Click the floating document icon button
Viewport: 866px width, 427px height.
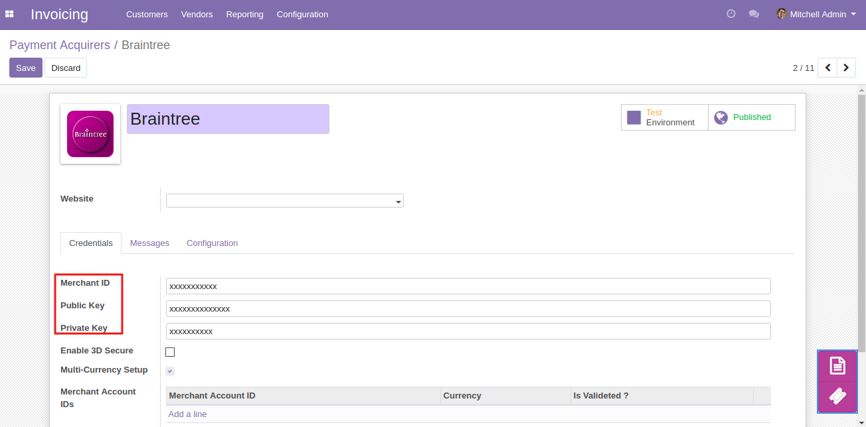coord(837,366)
